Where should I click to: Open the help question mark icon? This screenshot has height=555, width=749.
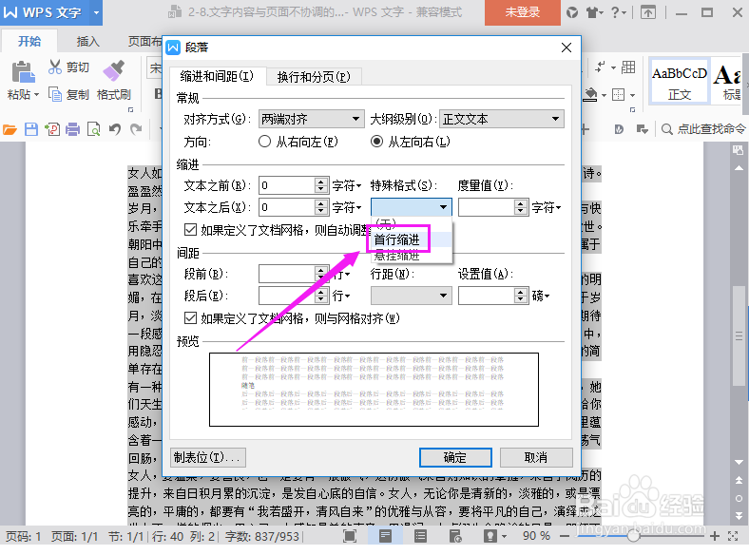[615, 12]
